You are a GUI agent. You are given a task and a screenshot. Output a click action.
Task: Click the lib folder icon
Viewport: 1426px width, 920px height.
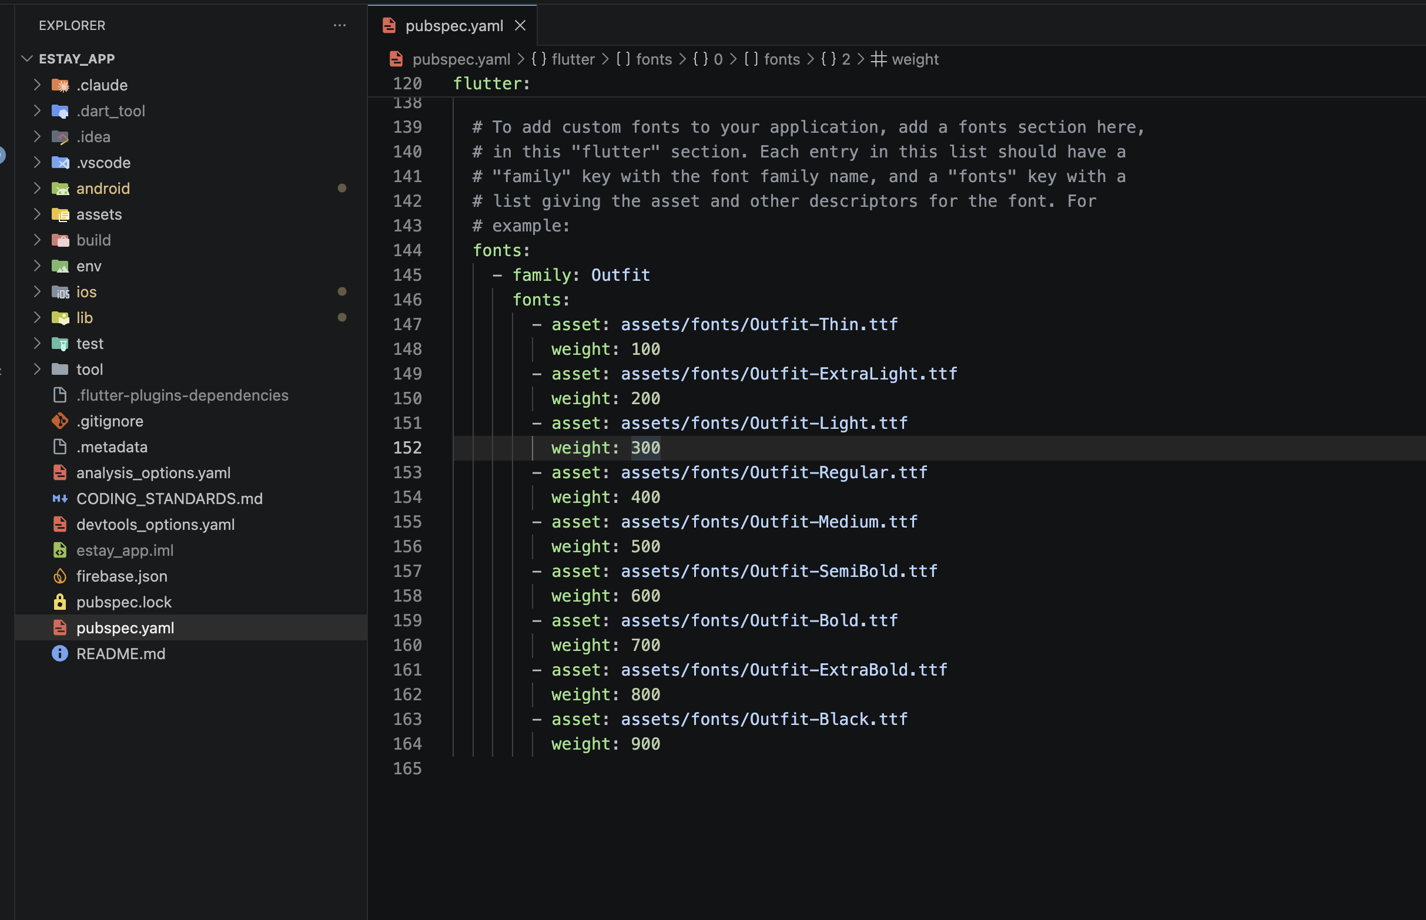tap(60, 318)
